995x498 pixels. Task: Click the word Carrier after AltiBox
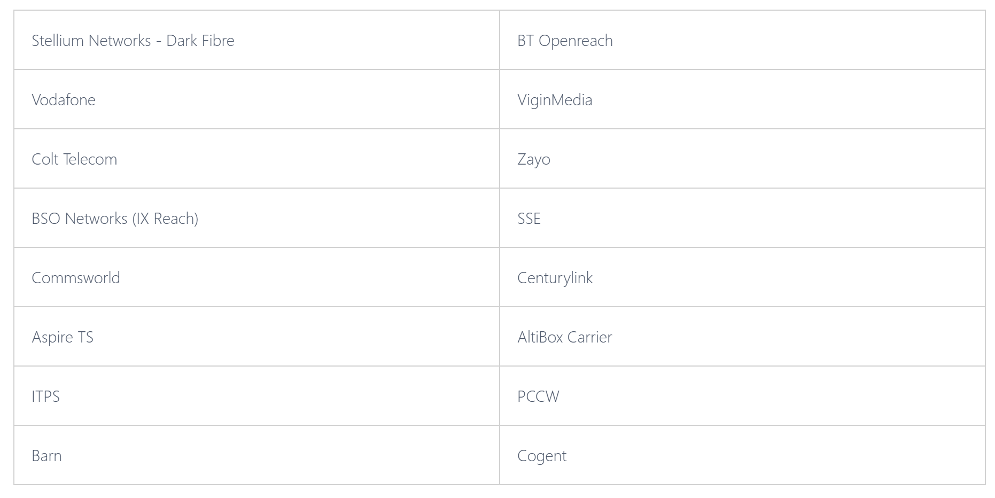point(589,337)
